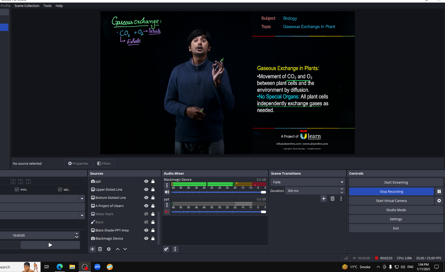This screenshot has height=272, width=445.
Task: Decrease transition duration value
Action: (342, 192)
